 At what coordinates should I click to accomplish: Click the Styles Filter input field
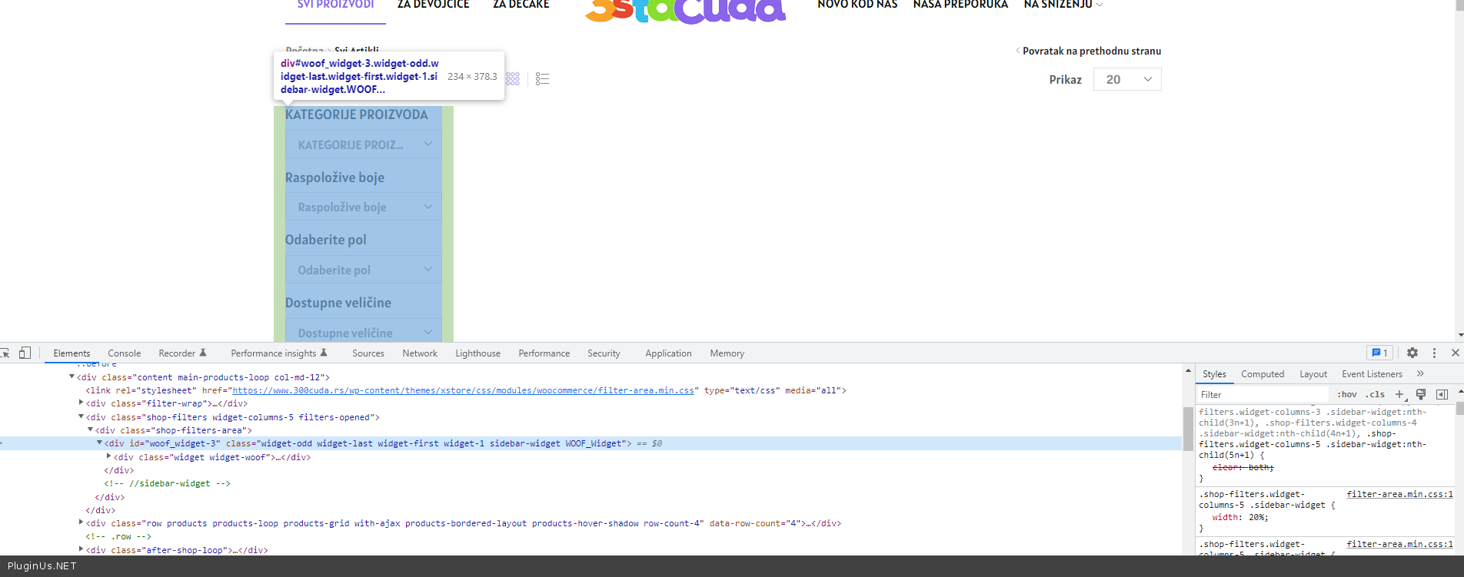tap(1261, 394)
